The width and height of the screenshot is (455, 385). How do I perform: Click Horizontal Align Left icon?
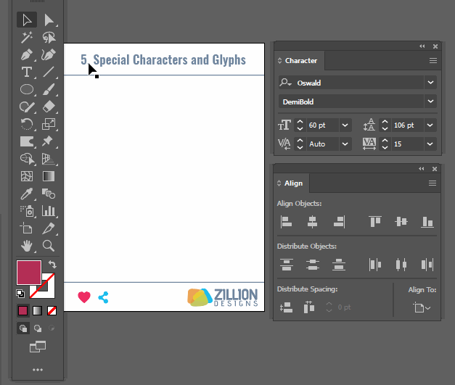click(286, 222)
